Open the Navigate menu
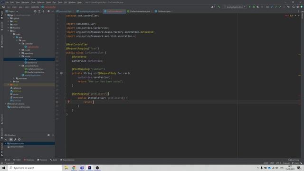 click(x=25, y=2)
